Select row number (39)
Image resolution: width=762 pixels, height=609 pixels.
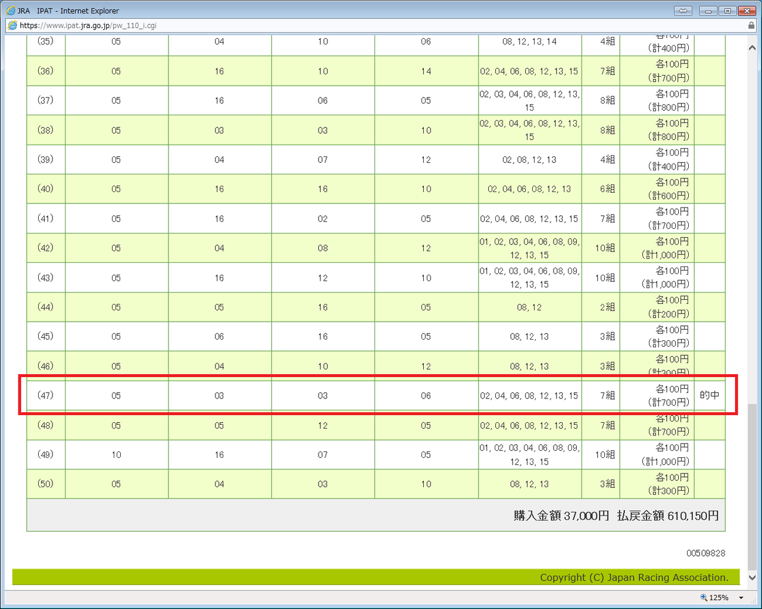coord(46,159)
